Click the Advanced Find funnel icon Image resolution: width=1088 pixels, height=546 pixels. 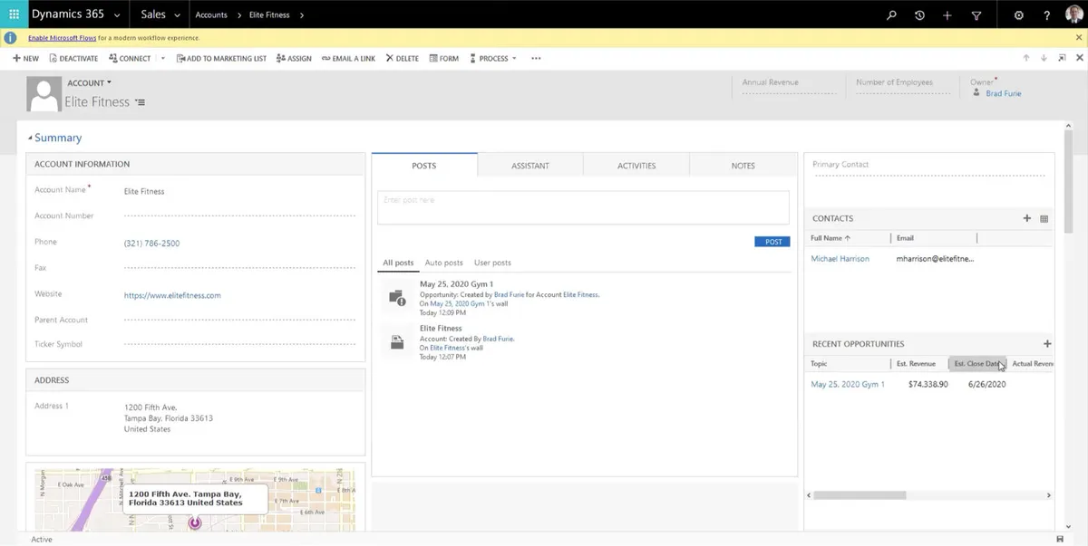(x=976, y=15)
